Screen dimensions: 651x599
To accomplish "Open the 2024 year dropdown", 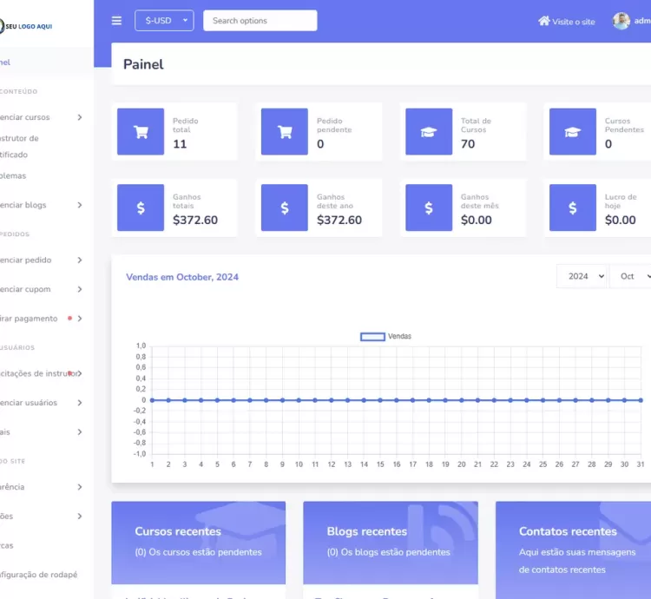I will [x=582, y=276].
